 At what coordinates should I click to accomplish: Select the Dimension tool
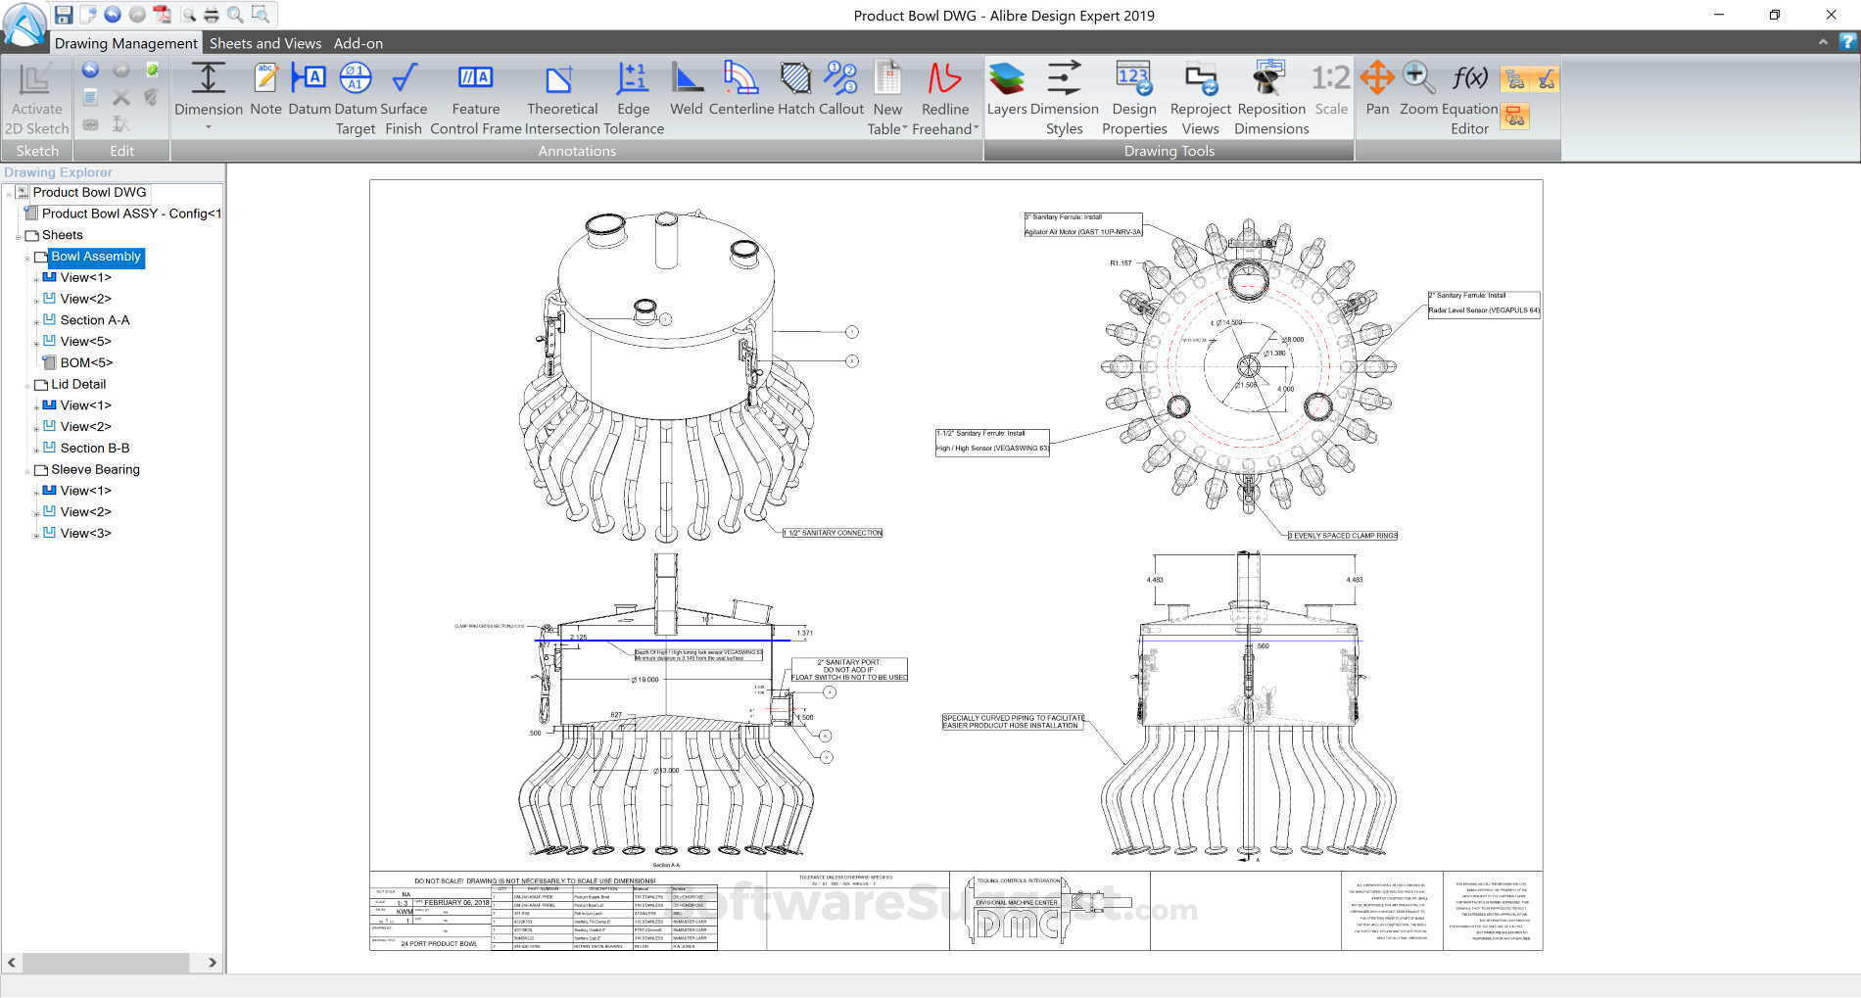(x=208, y=93)
